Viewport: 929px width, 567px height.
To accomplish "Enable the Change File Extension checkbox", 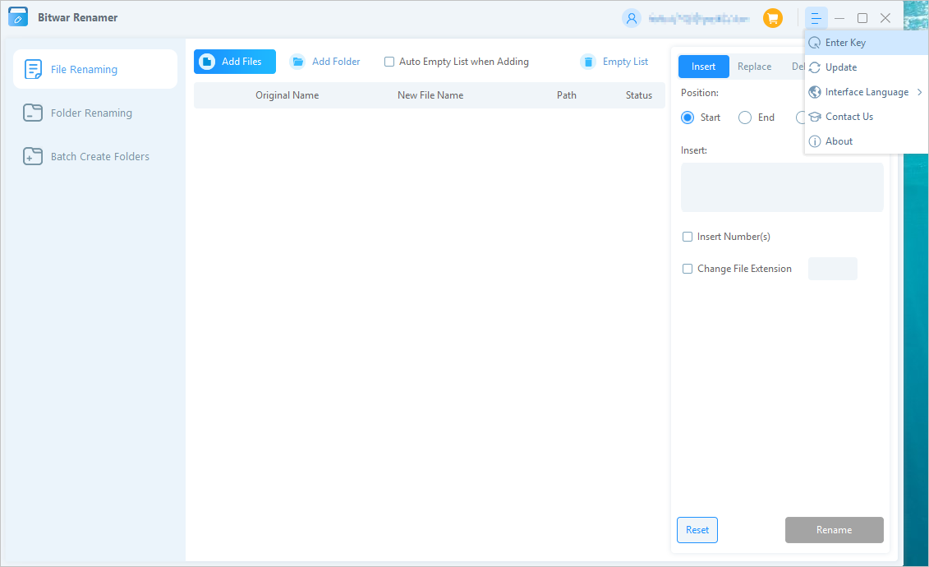I will pos(688,269).
